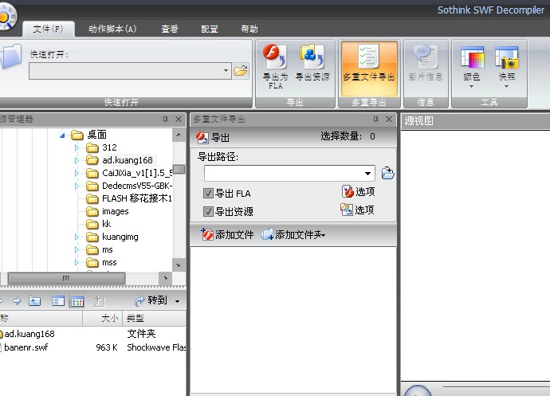Sort files by Size (大小) column

point(102,319)
